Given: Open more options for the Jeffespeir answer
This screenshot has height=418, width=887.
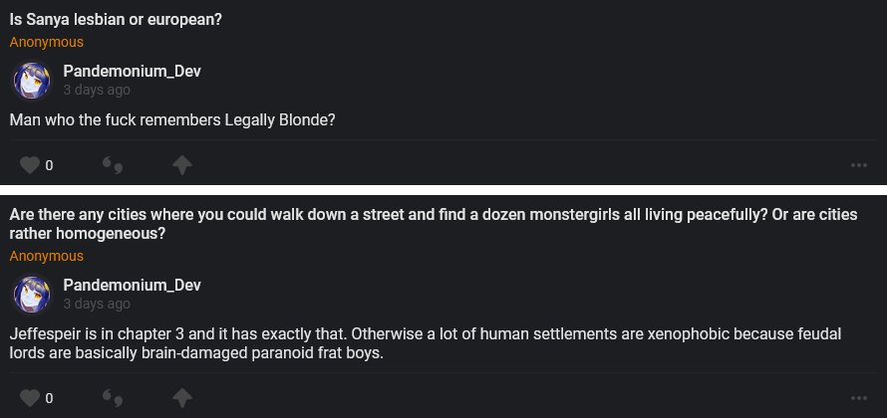Looking at the screenshot, I should (x=859, y=398).
